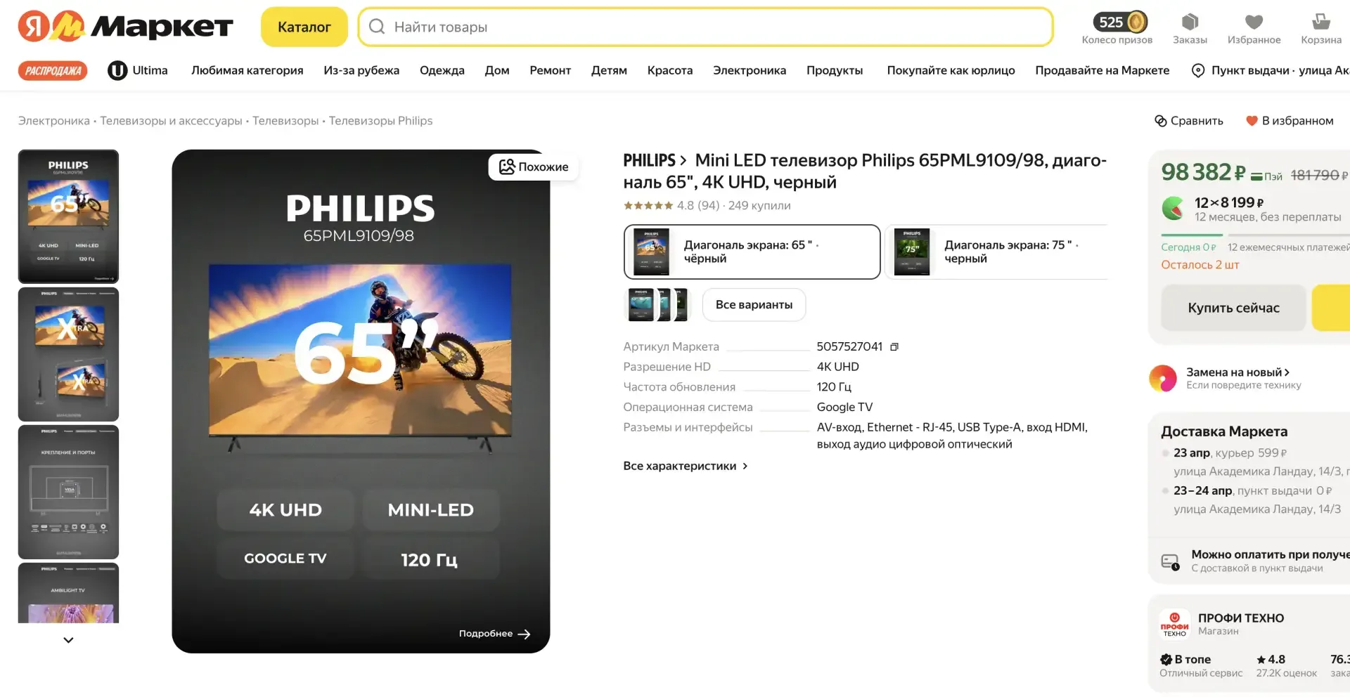Copy the article number 5057527041
1350x697 pixels.
tap(894, 346)
